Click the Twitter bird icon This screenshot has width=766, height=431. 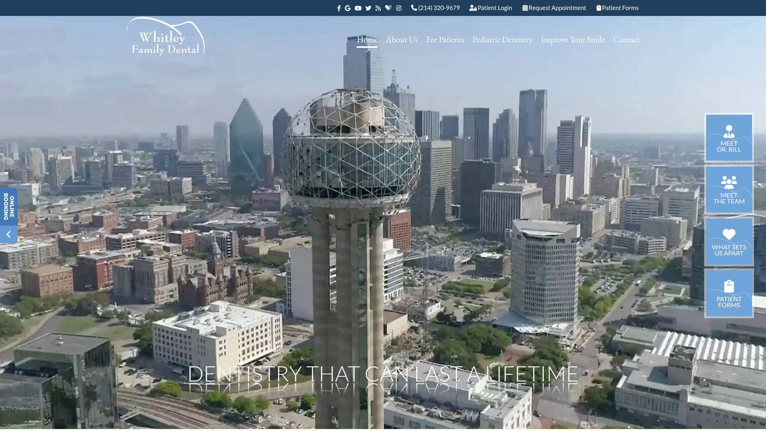368,8
